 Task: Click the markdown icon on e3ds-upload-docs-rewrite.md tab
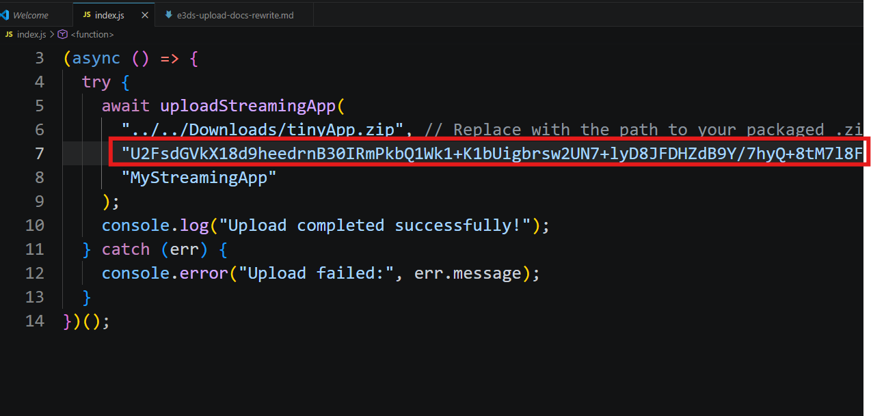[168, 14]
